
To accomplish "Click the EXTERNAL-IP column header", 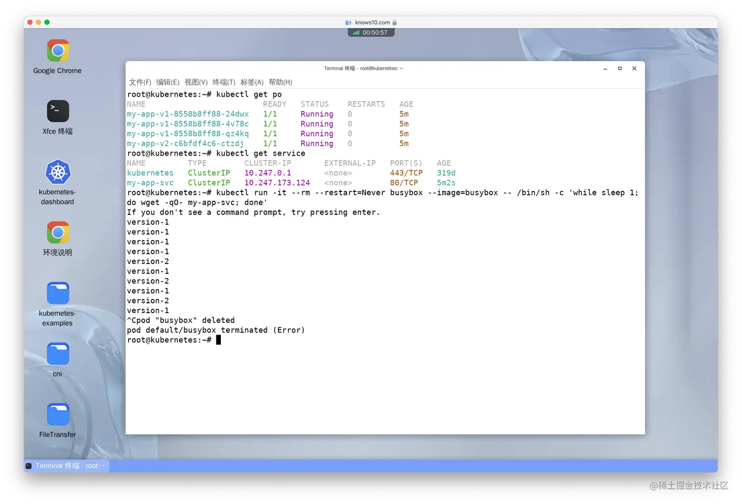I will point(350,163).
